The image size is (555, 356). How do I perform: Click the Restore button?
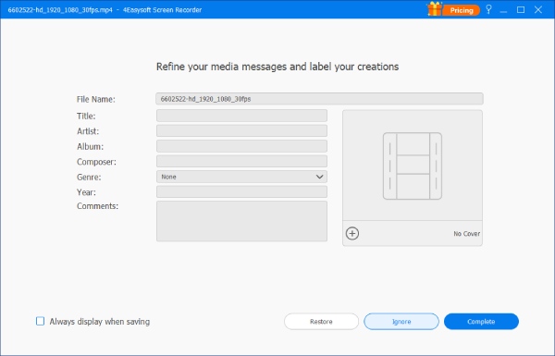[321, 321]
